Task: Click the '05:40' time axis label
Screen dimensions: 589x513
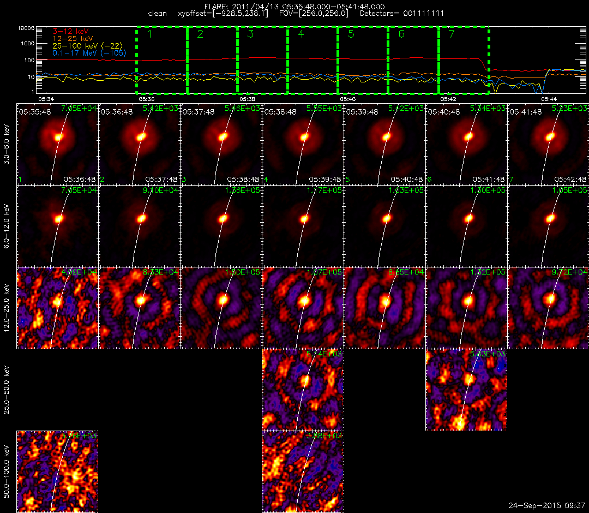Action: click(x=348, y=99)
